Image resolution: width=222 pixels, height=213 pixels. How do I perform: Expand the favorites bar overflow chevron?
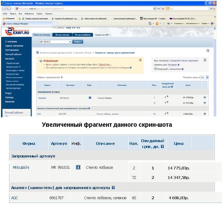coord(215,17)
